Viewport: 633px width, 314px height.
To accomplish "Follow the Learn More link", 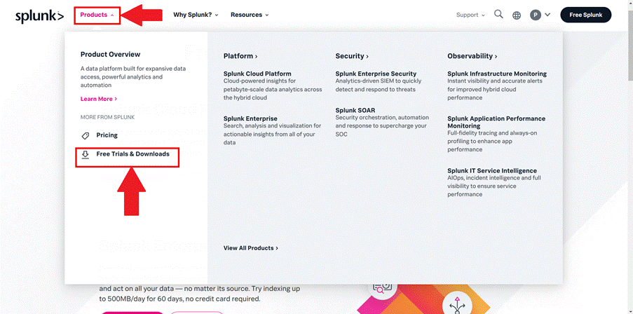I will (x=98, y=99).
